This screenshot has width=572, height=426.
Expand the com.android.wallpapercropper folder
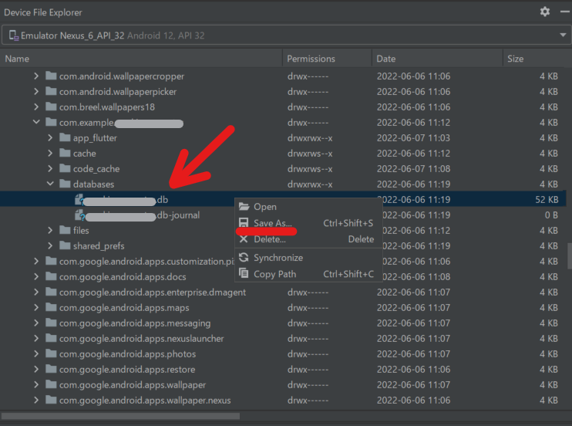pyautogui.click(x=35, y=76)
